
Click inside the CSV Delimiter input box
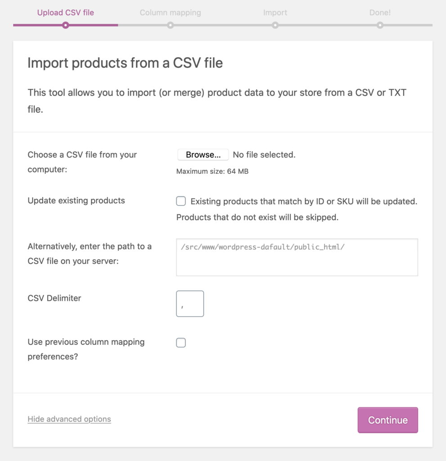[189, 303]
